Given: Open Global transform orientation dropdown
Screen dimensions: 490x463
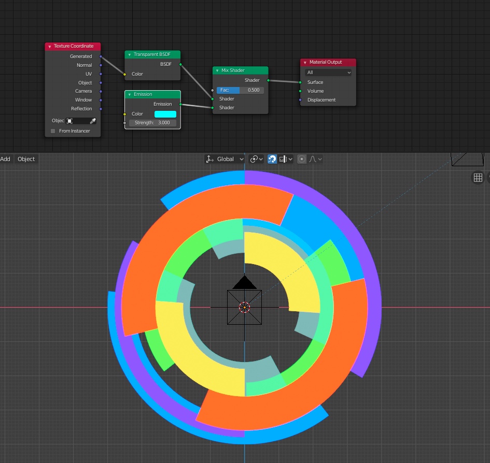Looking at the screenshot, I should (225, 159).
